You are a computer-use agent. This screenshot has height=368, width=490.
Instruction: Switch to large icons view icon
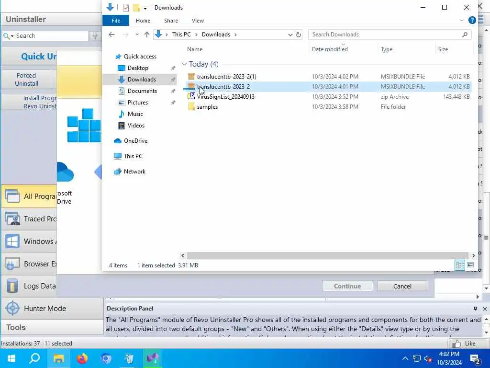click(470, 265)
